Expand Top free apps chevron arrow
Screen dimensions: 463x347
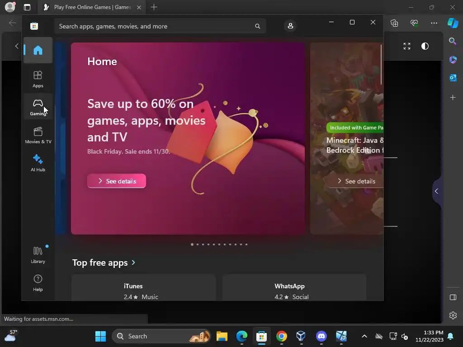[x=133, y=263]
